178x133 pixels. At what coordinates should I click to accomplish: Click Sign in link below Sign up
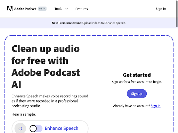tap(155, 106)
